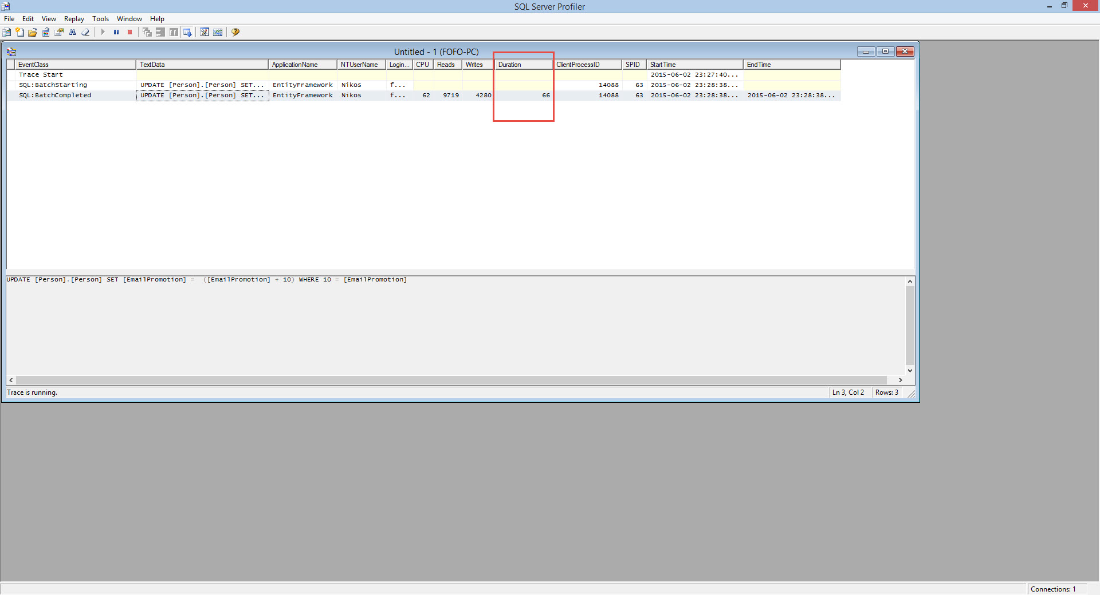The image size is (1100, 595).
Task: Click the UPDATE statement text in detail pane
Action: click(206, 280)
